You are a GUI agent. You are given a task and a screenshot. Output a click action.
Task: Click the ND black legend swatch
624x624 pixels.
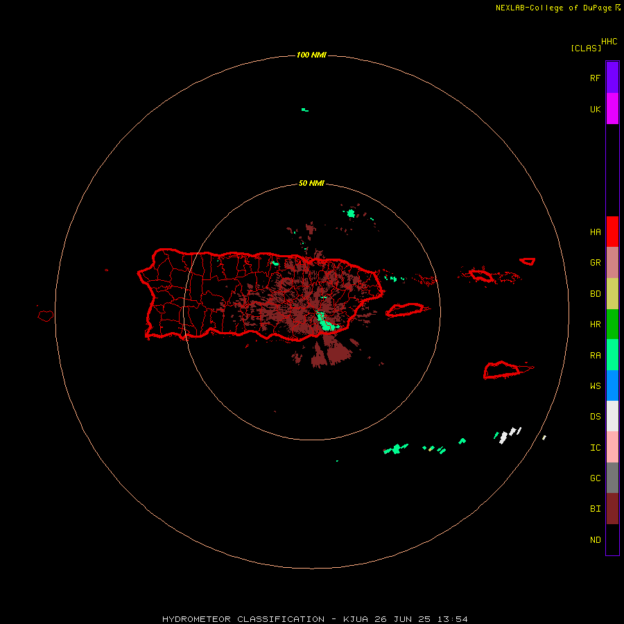(612, 539)
